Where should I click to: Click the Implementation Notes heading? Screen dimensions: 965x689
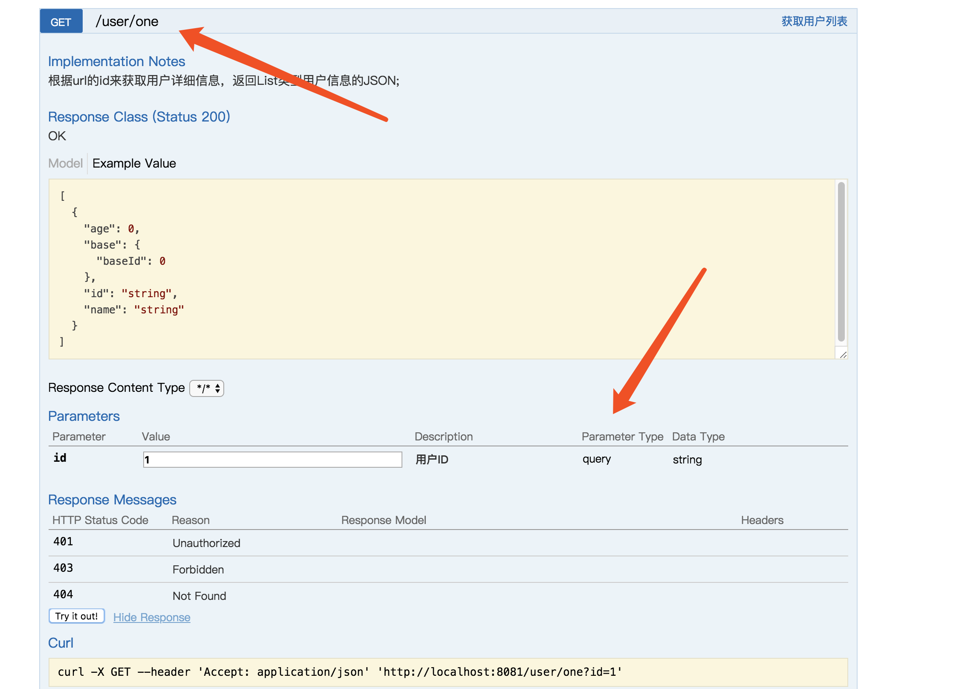coord(116,61)
